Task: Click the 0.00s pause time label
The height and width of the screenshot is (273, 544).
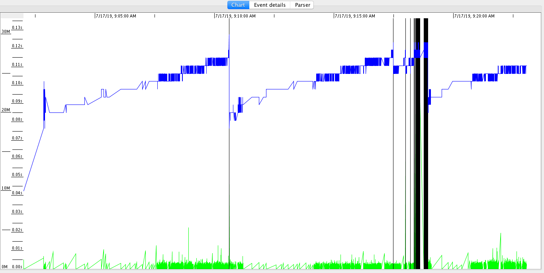Action: 17,267
